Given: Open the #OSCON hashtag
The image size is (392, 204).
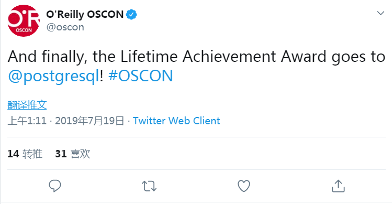Looking at the screenshot, I should point(141,76).
